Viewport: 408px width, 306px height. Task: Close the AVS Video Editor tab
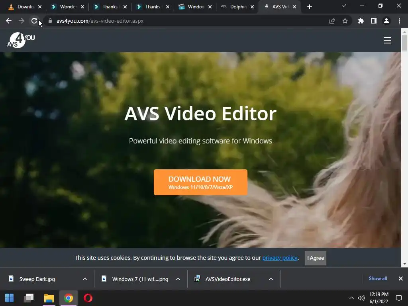[x=294, y=7]
